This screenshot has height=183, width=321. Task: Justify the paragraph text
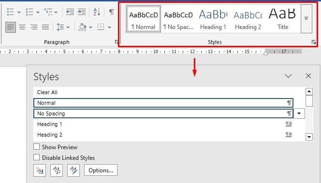pyautogui.click(x=45, y=27)
